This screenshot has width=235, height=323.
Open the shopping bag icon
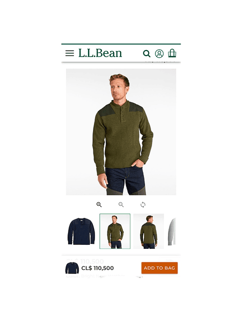point(172,53)
